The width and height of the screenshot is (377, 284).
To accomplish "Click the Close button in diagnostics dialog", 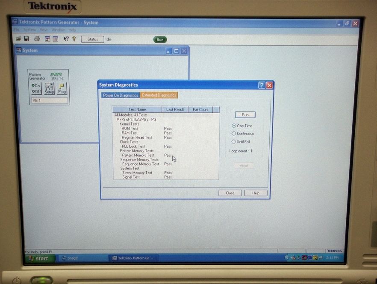I will point(230,193).
